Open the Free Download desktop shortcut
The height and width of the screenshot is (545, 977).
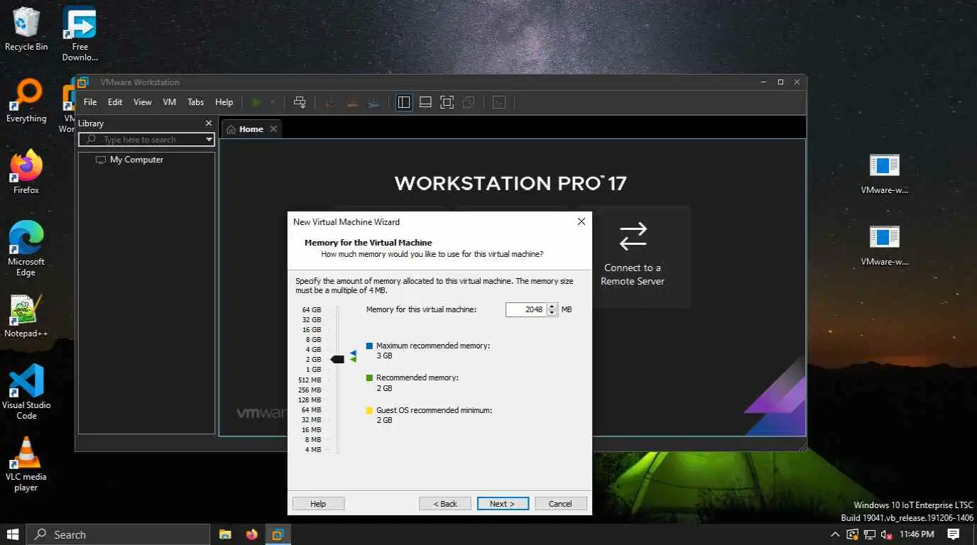coord(80,33)
